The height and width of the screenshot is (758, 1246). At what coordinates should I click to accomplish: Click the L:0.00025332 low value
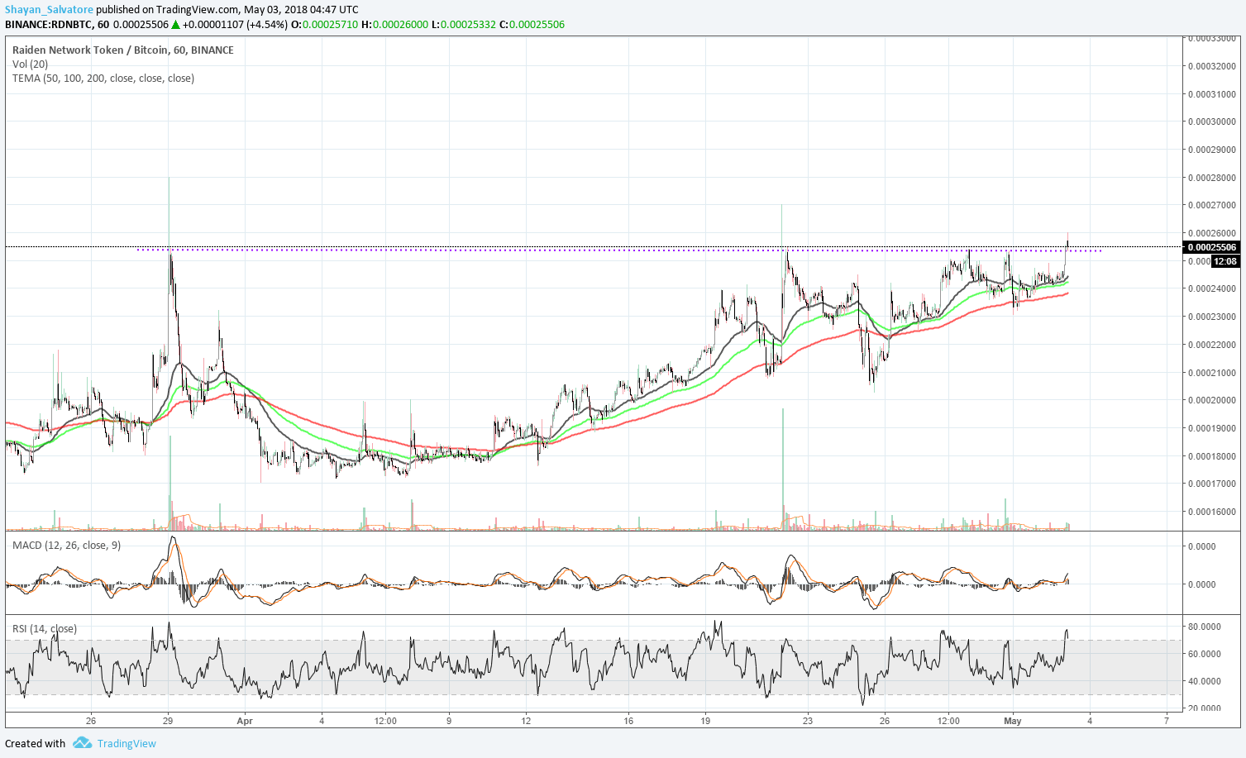464,24
